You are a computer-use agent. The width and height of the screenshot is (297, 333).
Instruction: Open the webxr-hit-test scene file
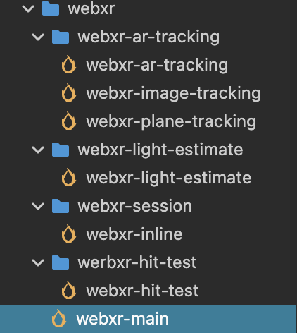click(x=142, y=291)
